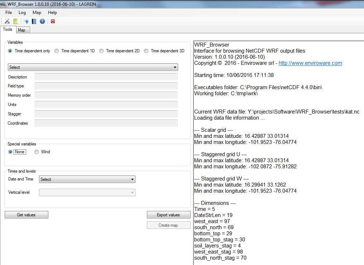Click the crossed tools icon in the toolbar
364x265 pixels.
pyautogui.click(x=7, y=21)
